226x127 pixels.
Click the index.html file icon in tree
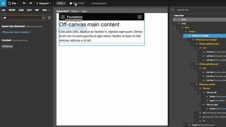click(x=171, y=16)
